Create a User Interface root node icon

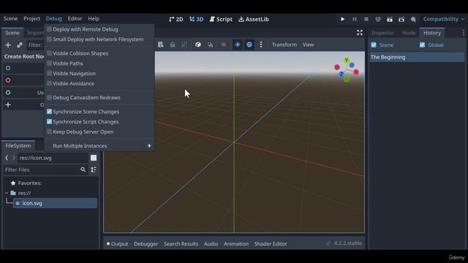click(x=8, y=93)
